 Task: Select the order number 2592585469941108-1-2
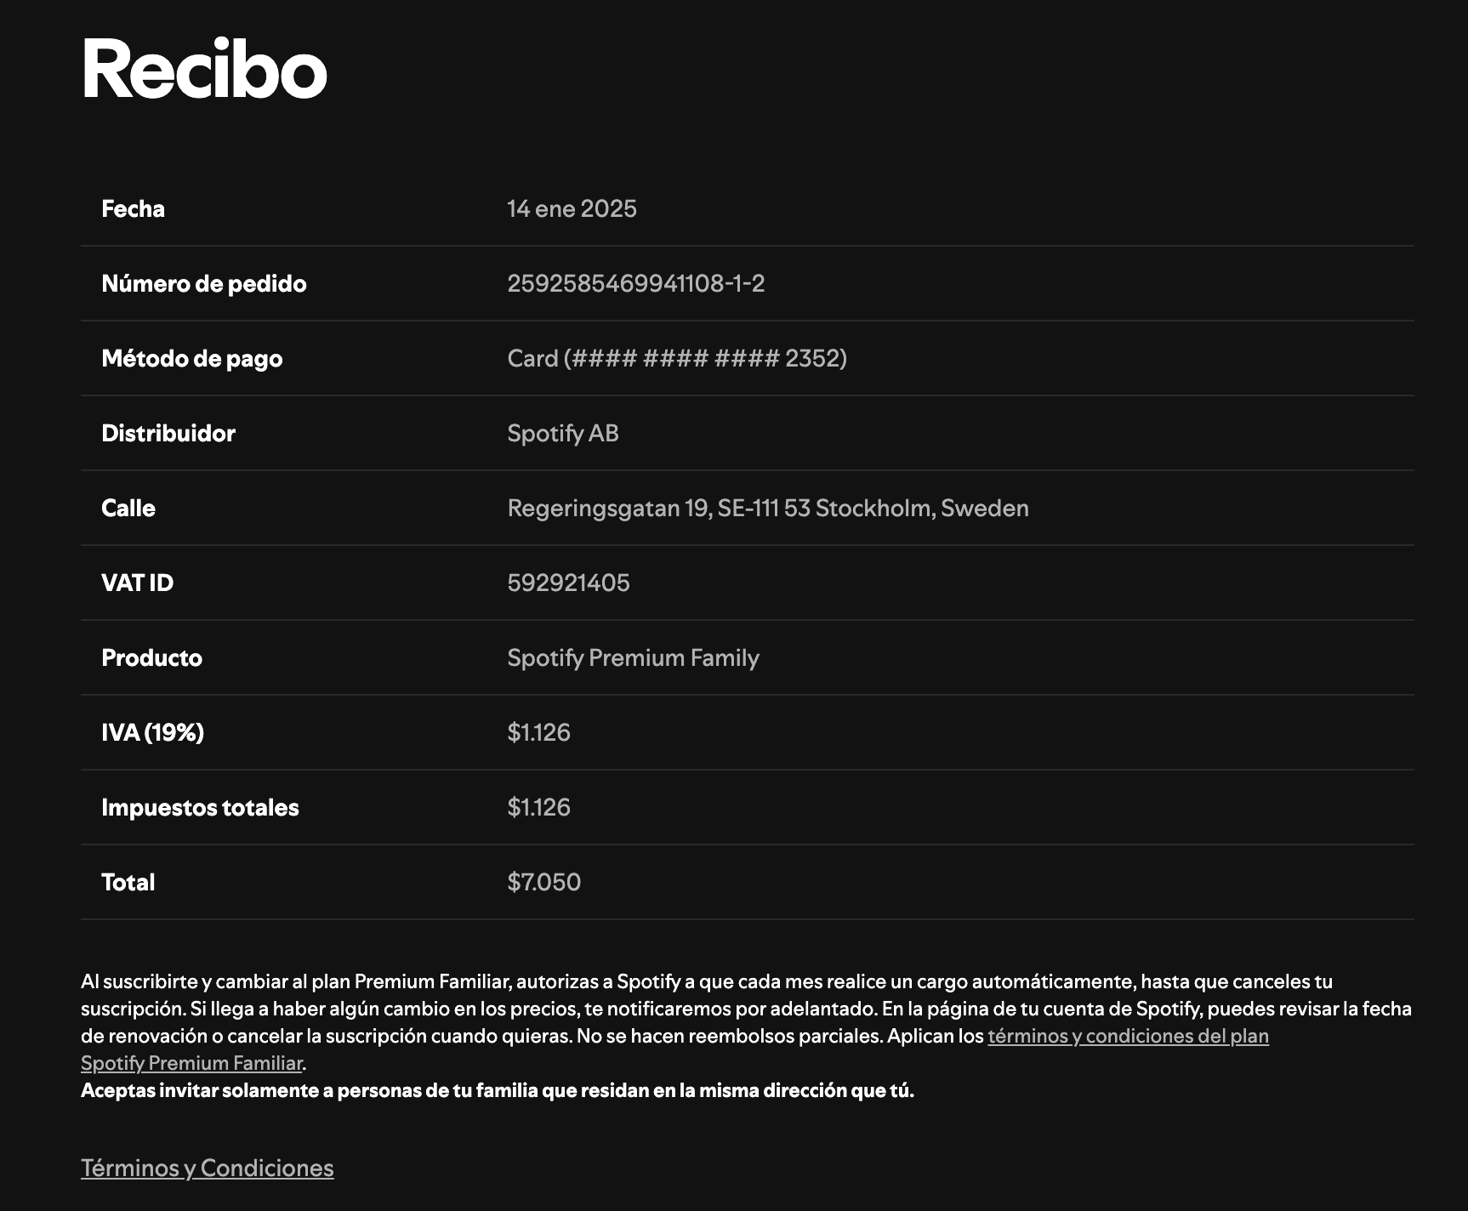pyautogui.click(x=635, y=283)
